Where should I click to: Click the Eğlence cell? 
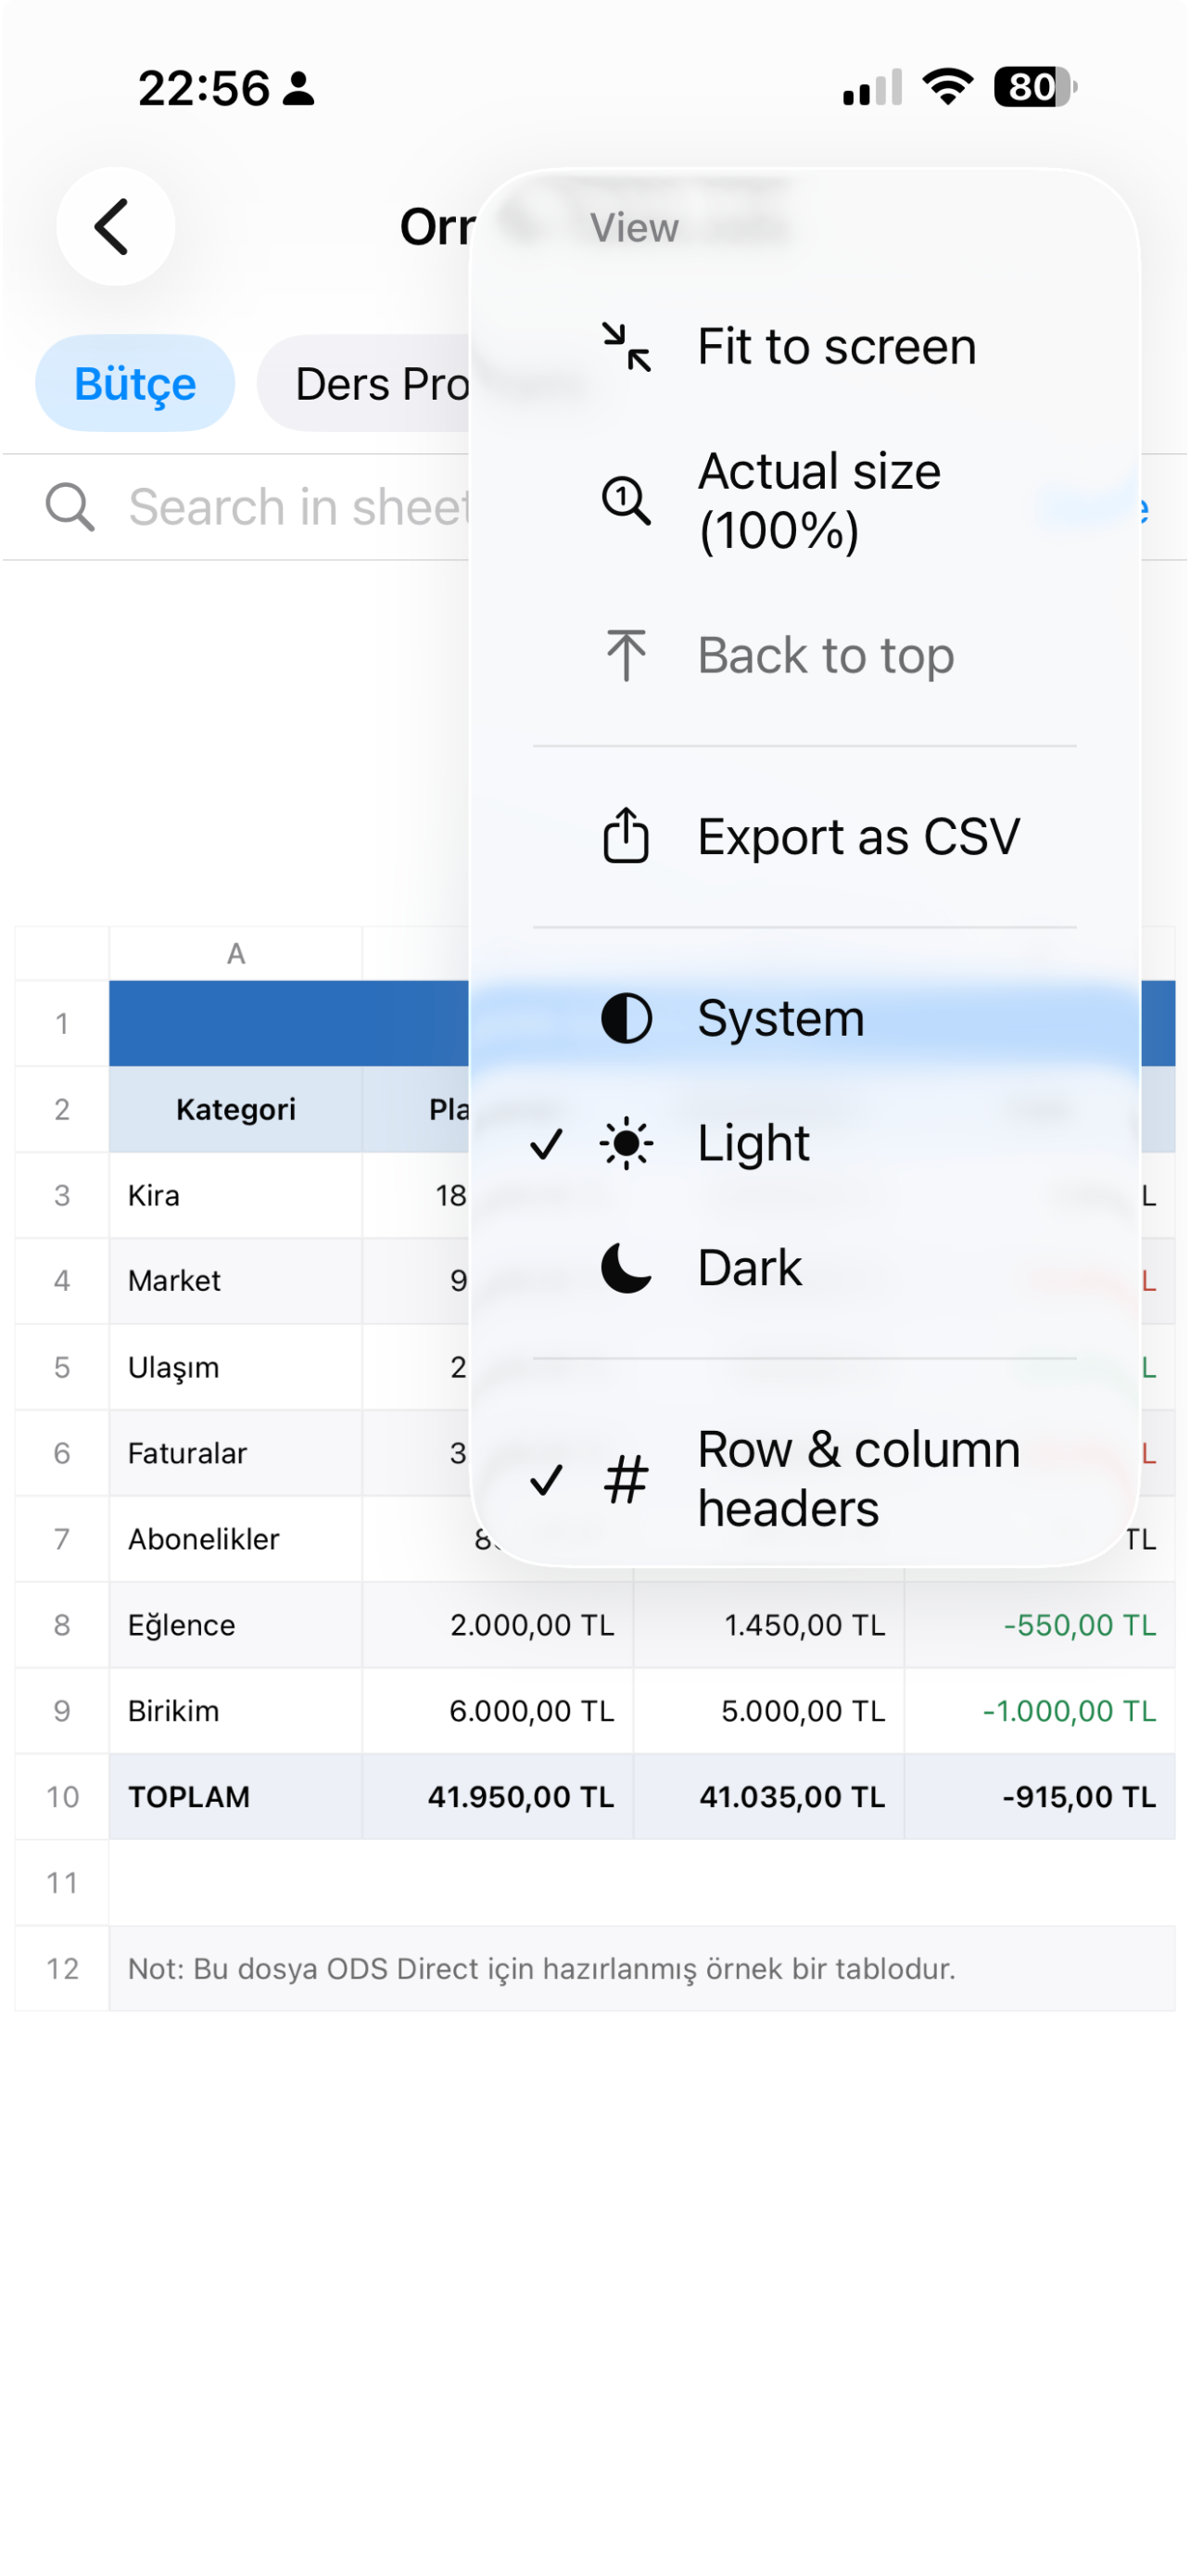[x=235, y=1625]
